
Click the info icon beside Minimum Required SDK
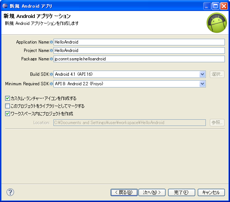(51, 84)
